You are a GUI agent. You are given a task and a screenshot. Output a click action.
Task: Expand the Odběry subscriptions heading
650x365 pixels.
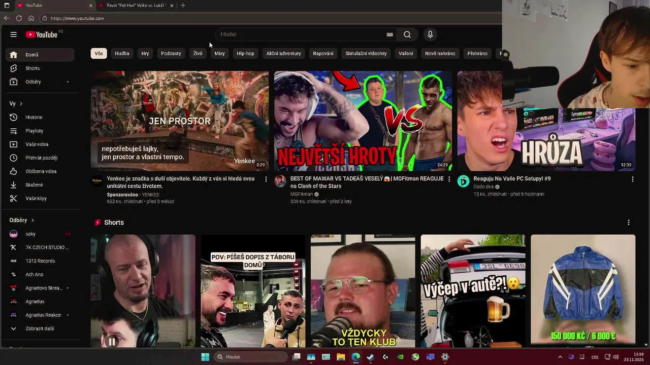[22, 220]
